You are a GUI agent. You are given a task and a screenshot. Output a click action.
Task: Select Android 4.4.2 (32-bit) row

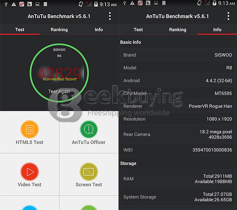tap(178, 81)
